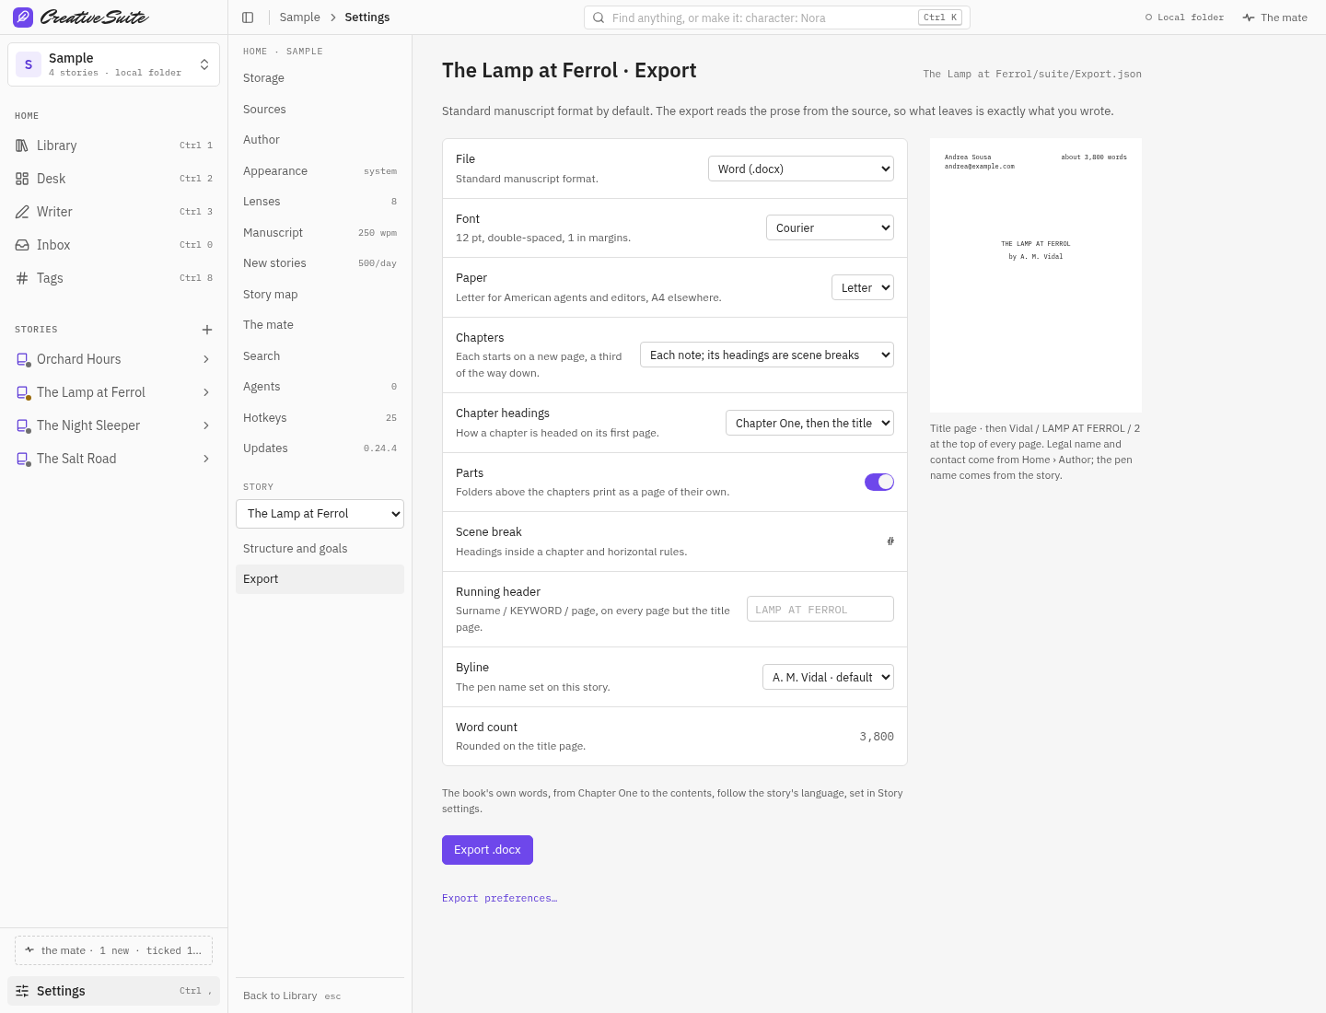Click Back to Library
The width and height of the screenshot is (1326, 1013).
click(280, 996)
